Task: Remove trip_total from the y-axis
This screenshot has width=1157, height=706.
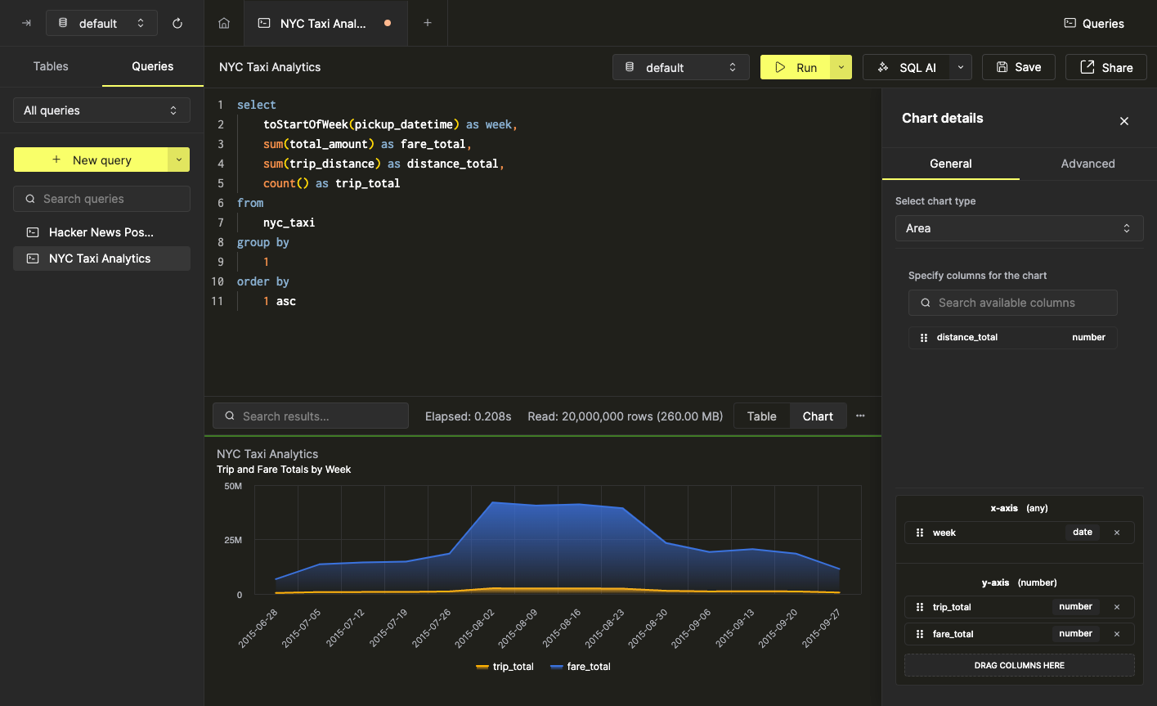Action: [1117, 607]
